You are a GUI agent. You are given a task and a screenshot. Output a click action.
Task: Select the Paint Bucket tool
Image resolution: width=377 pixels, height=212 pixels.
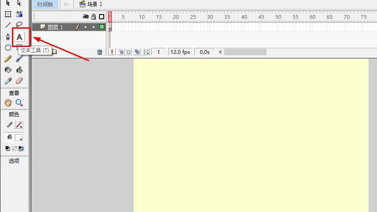coord(19,70)
